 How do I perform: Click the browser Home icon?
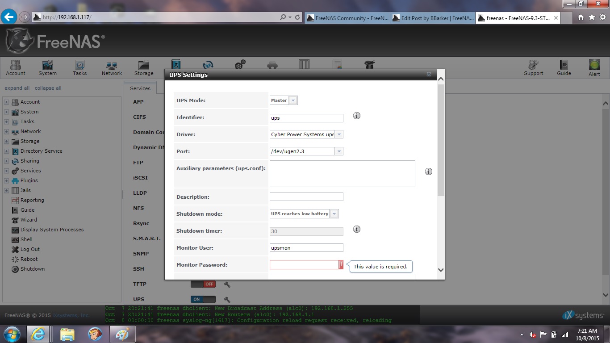coord(581,17)
